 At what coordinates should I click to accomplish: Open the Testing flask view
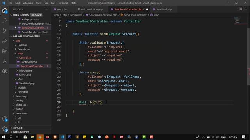tap(5, 61)
